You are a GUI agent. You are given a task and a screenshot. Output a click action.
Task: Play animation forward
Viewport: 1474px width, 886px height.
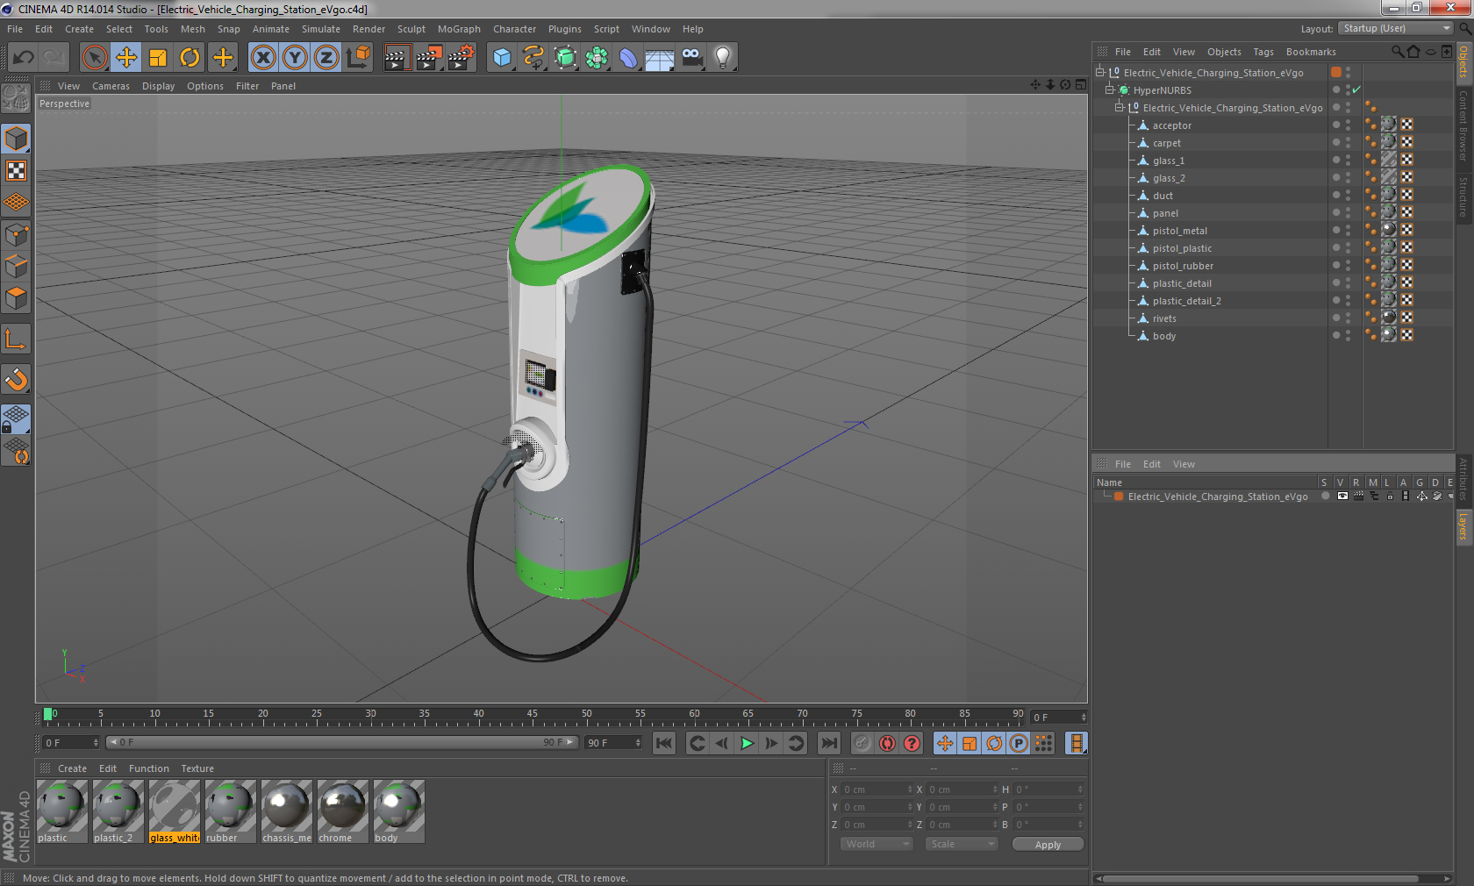pos(747,744)
